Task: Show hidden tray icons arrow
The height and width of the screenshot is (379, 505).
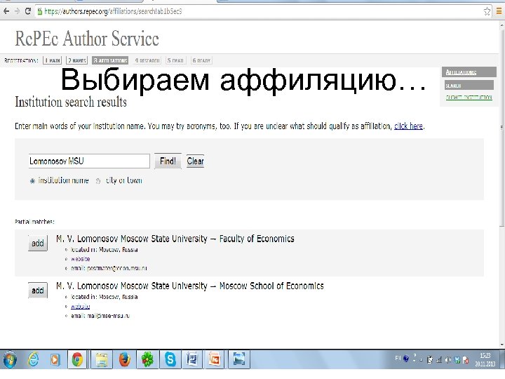Action: (421, 359)
